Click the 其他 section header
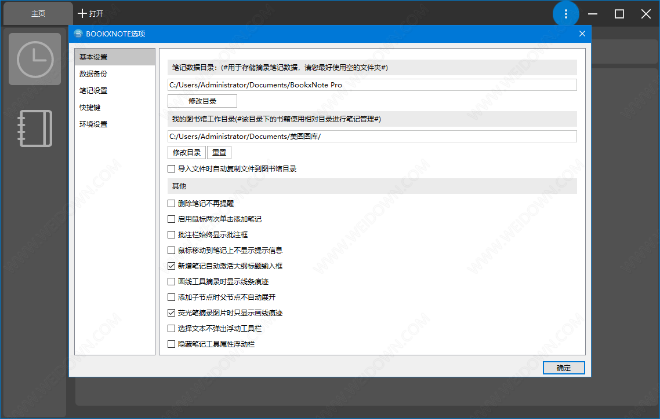Screen dimensions: 660x419 point(372,186)
